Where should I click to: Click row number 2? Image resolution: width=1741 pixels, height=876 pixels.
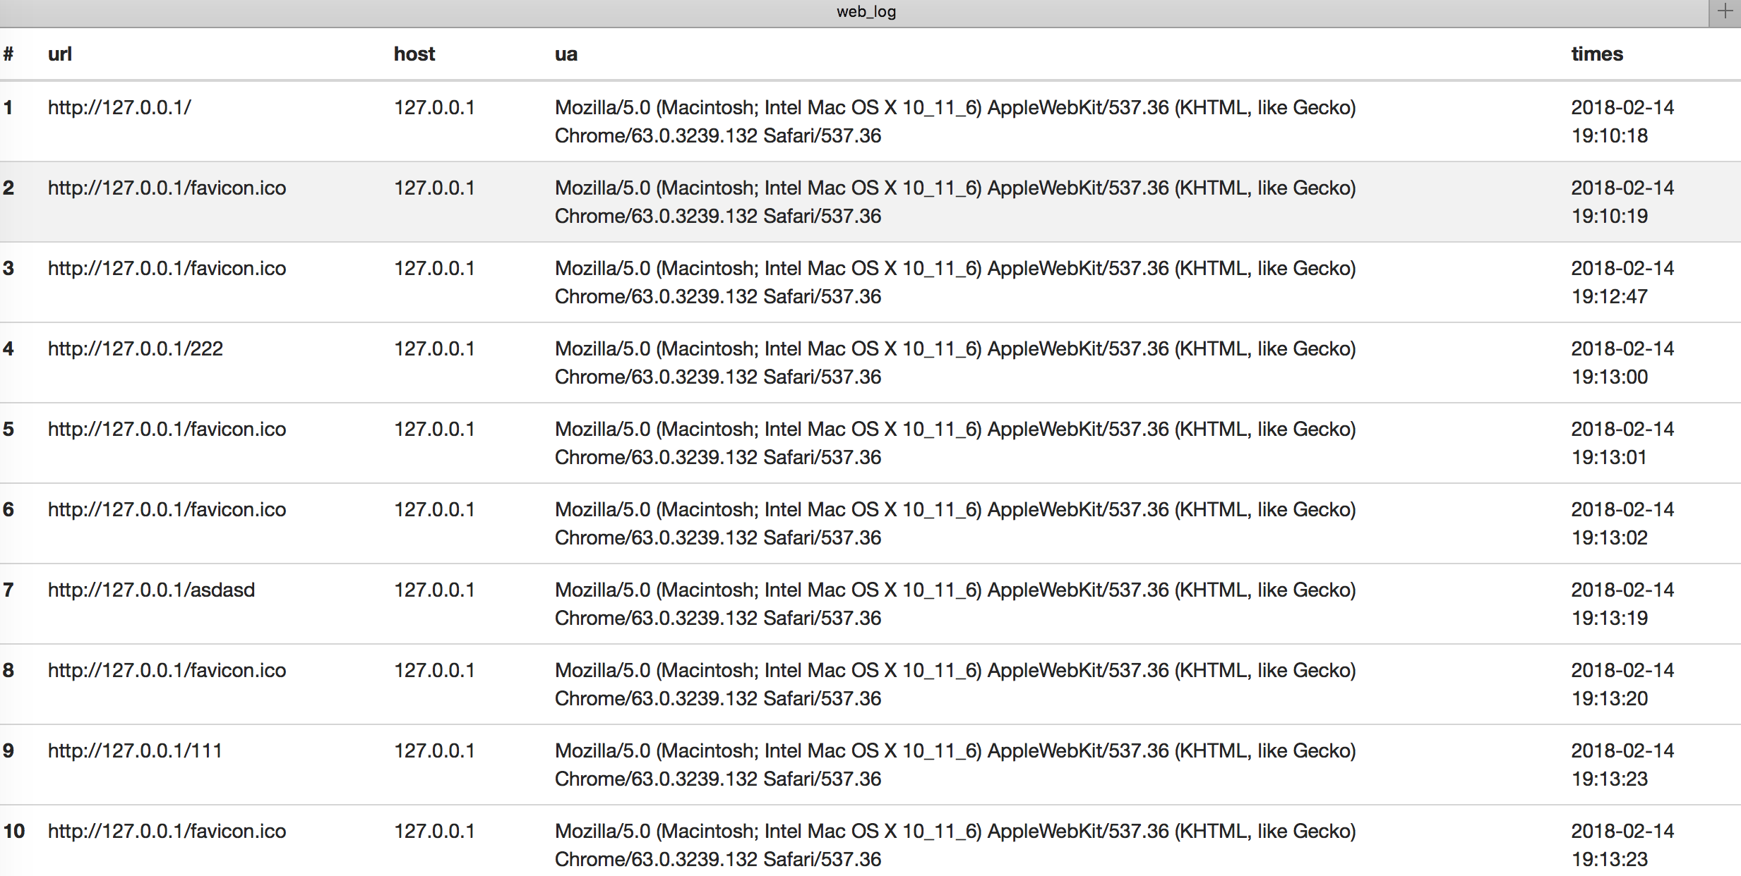pyautogui.click(x=8, y=188)
